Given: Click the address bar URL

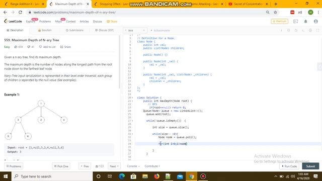Looking at the screenshot, I should pyautogui.click(x=74, y=12).
